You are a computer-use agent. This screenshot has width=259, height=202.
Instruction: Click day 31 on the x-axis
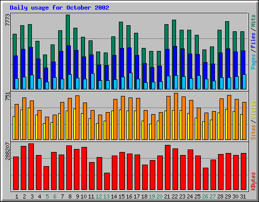click(243, 196)
